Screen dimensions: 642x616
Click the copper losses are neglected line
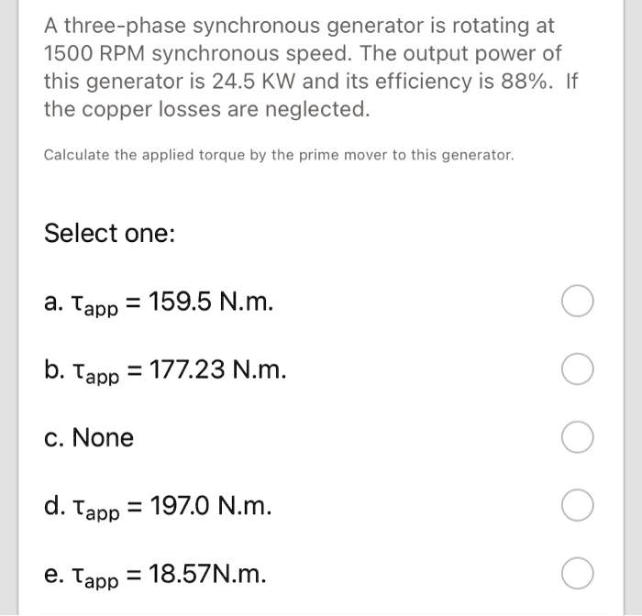206,109
